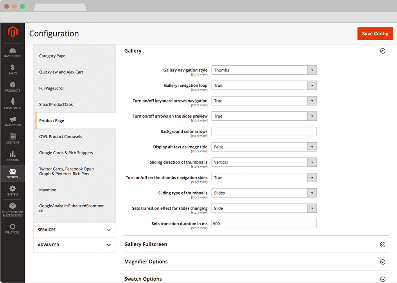Screen dimensions: 397x283
Task: Collapse the Gallery section
Action: (383, 51)
